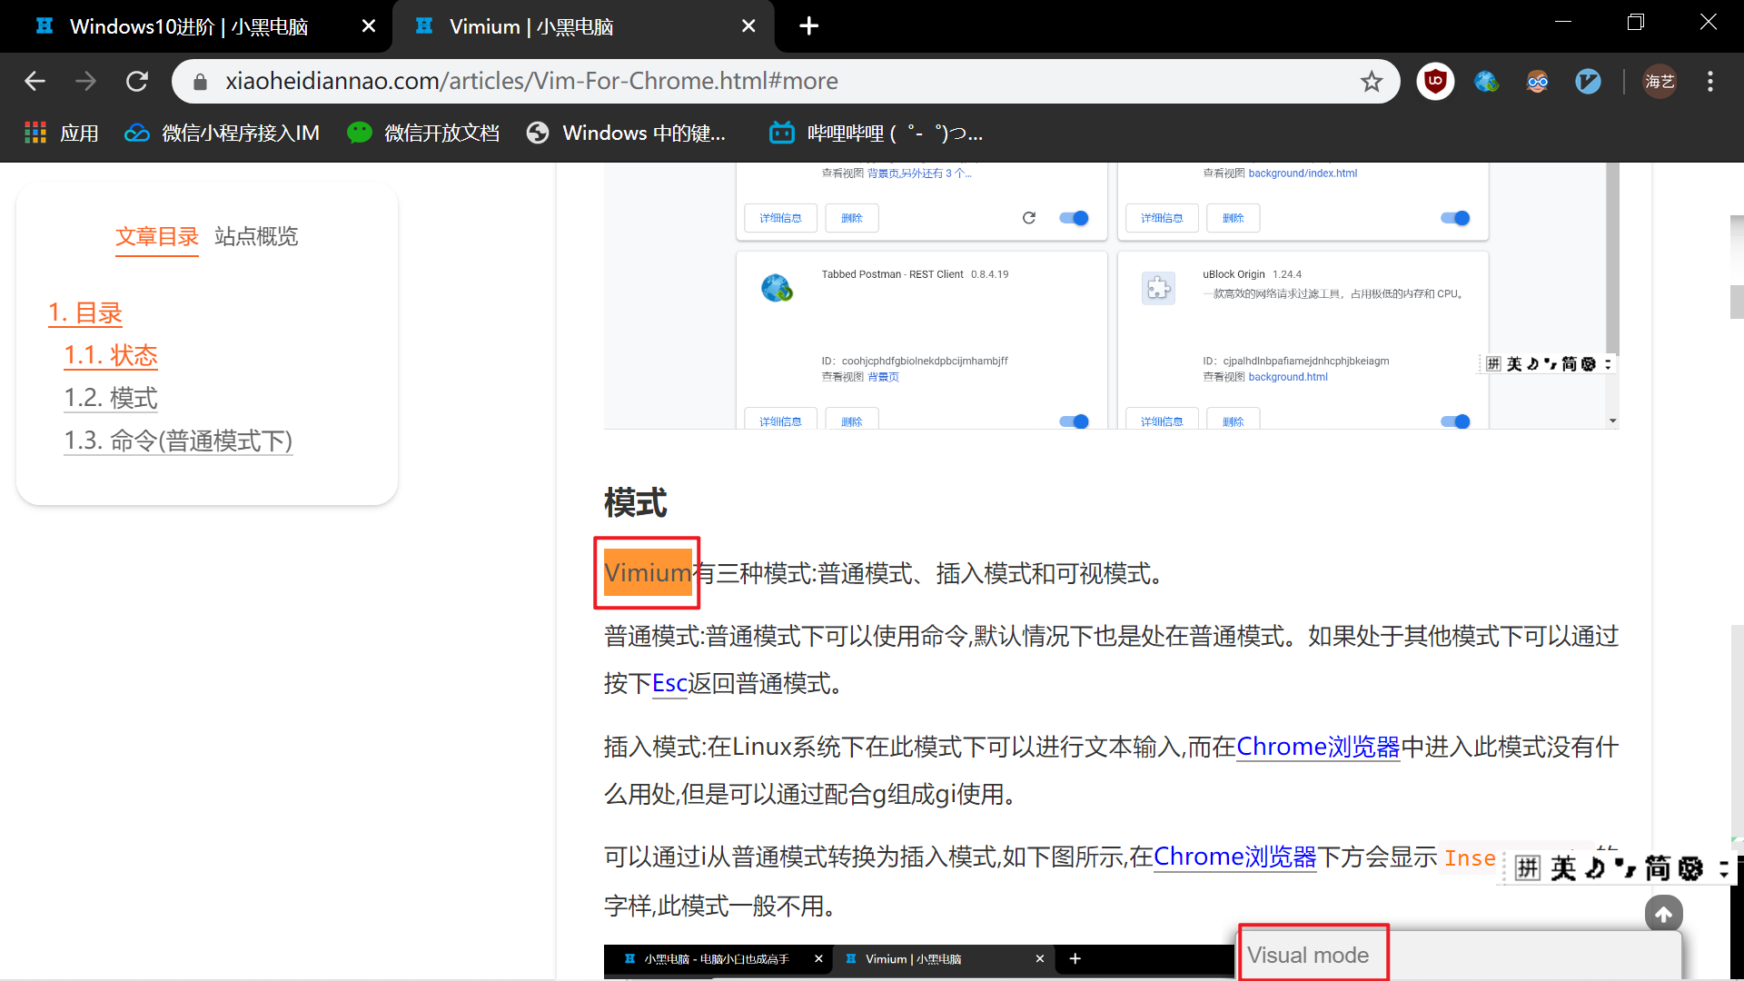Open the Windows 中的键... bookmark
Screen dimensions: 1744x981
click(x=627, y=134)
